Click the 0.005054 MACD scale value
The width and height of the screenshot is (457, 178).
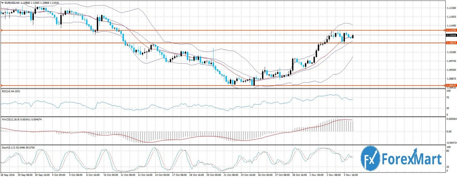[x=451, y=120]
